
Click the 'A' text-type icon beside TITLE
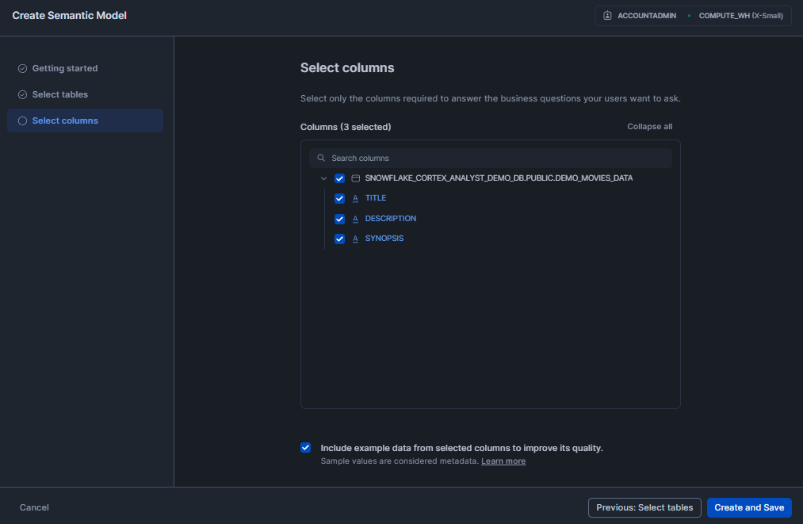tap(355, 198)
